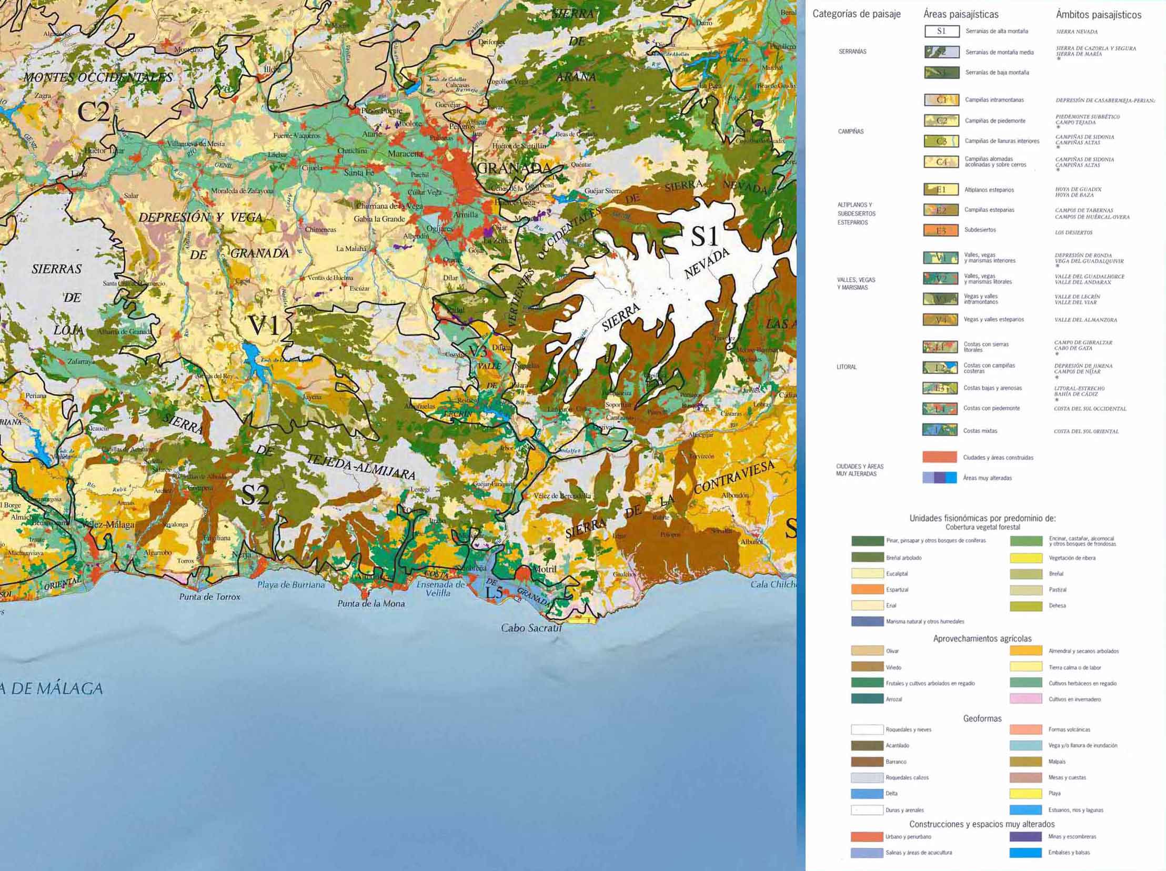Click the Categorías de paisaje heading
Viewport: 1166px width, 871px height.
point(856,14)
